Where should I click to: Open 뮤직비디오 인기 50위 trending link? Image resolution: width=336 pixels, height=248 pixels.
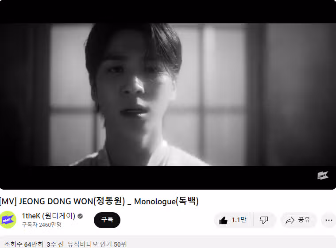pos(97,244)
